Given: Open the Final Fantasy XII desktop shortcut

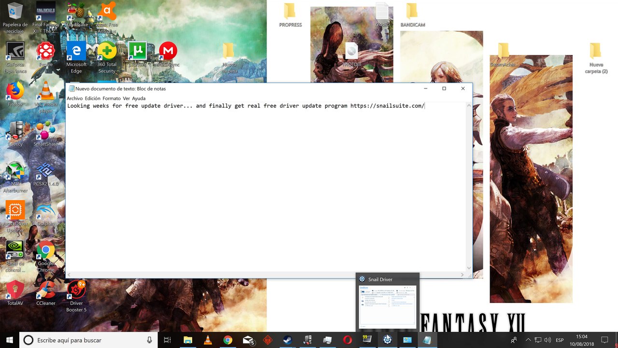Looking at the screenshot, I should [x=45, y=18].
